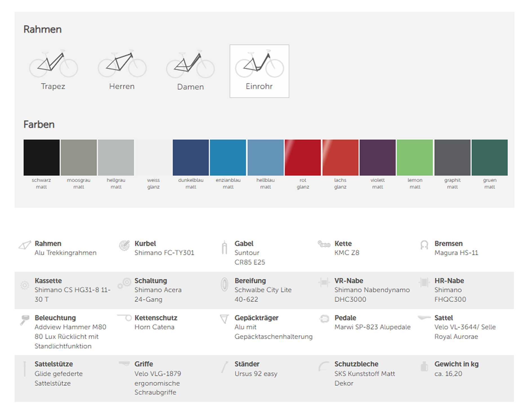The image size is (524, 412).
Task: Pick the Damen frame bike icon
Action: (x=190, y=64)
